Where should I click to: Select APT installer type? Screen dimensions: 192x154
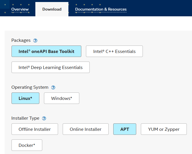(x=125, y=129)
